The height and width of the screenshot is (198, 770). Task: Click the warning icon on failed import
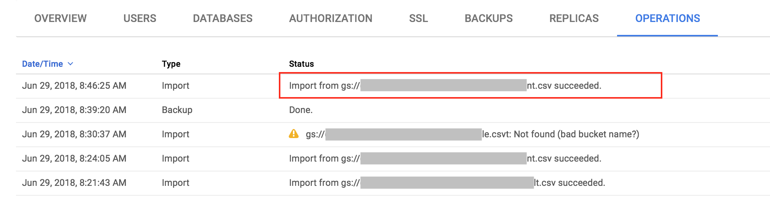click(294, 134)
